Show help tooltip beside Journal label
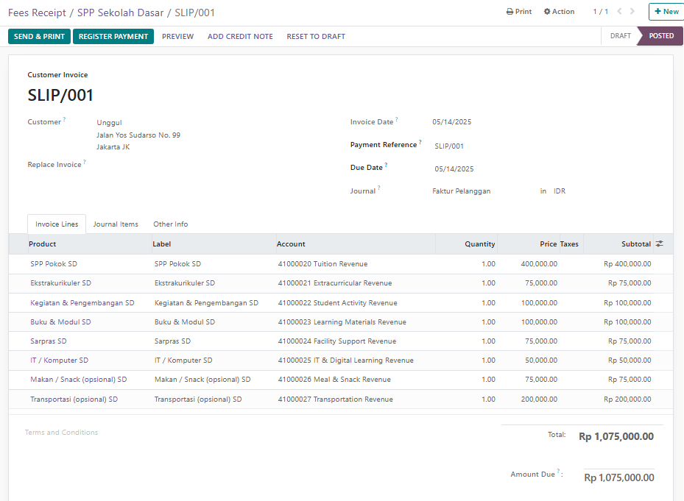This screenshot has width=684, height=501. coord(379,189)
